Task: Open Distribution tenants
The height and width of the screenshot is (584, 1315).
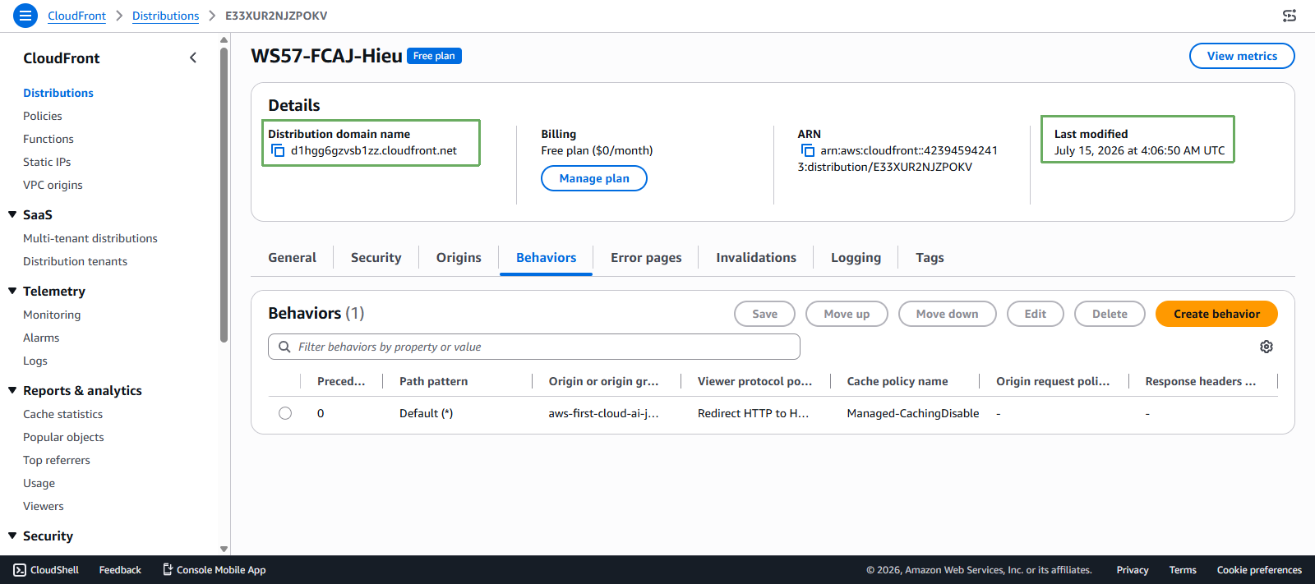Action: click(75, 261)
